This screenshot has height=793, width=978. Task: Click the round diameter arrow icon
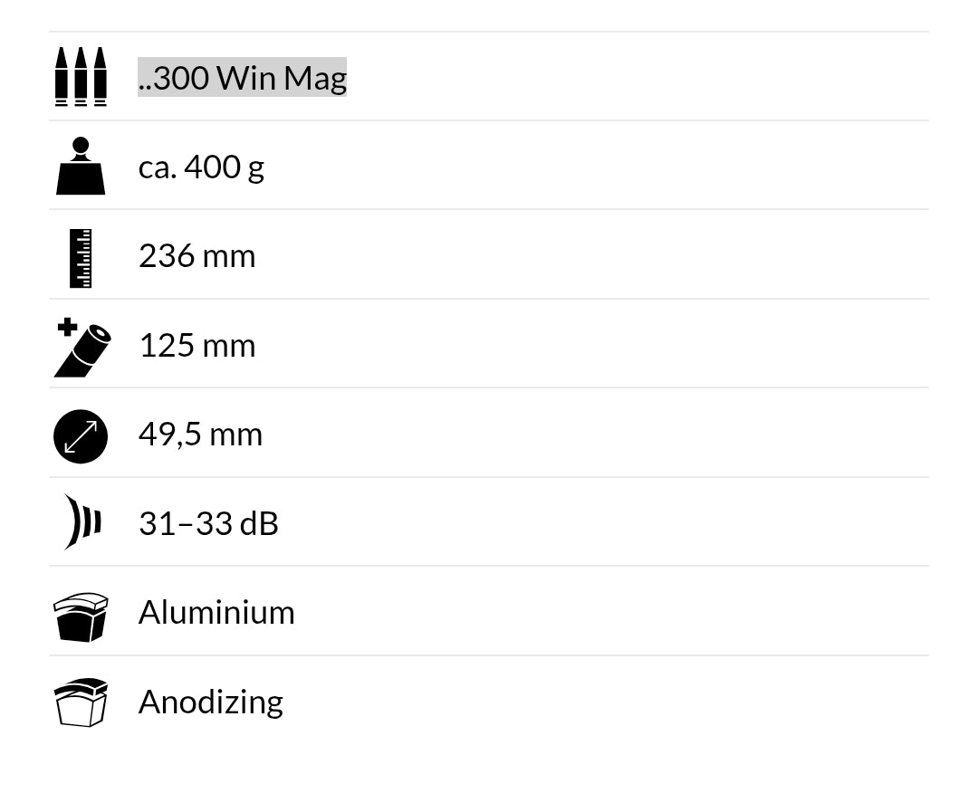tap(81, 436)
